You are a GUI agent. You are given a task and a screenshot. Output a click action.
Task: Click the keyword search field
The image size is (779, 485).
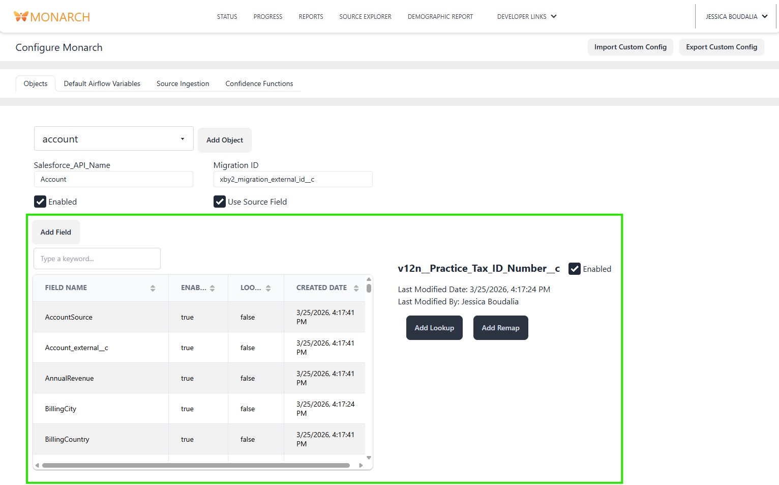(97, 259)
